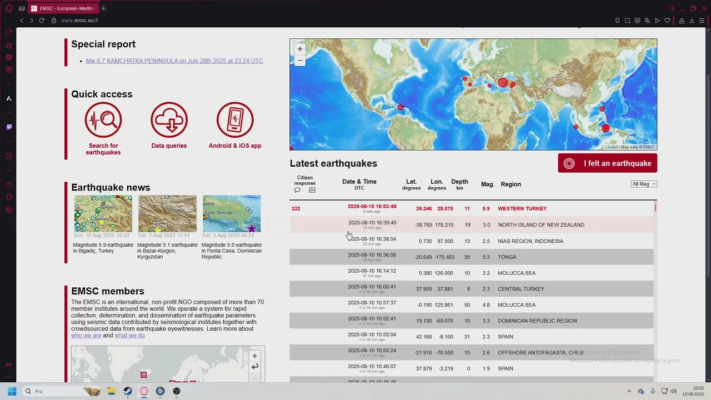711x400 pixels.
Task: Follow the 'who we are' link
Action: click(86, 336)
